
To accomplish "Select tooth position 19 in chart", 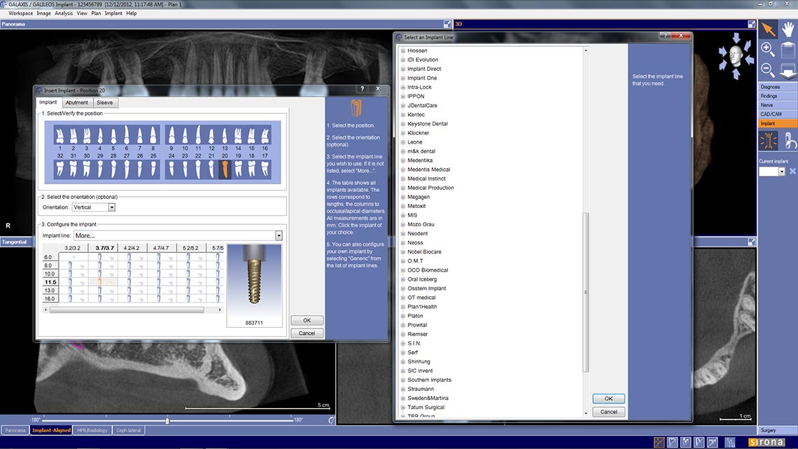I will [x=238, y=169].
